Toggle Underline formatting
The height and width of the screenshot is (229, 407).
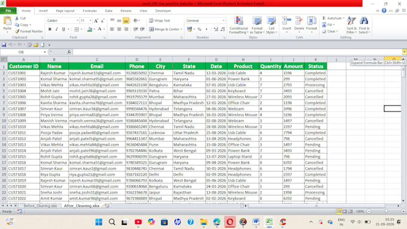tap(63, 29)
